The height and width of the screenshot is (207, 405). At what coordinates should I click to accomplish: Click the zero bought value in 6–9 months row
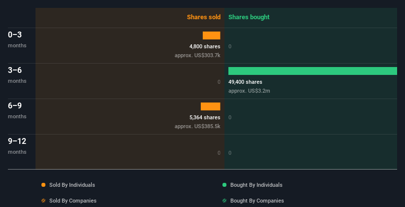coord(230,117)
